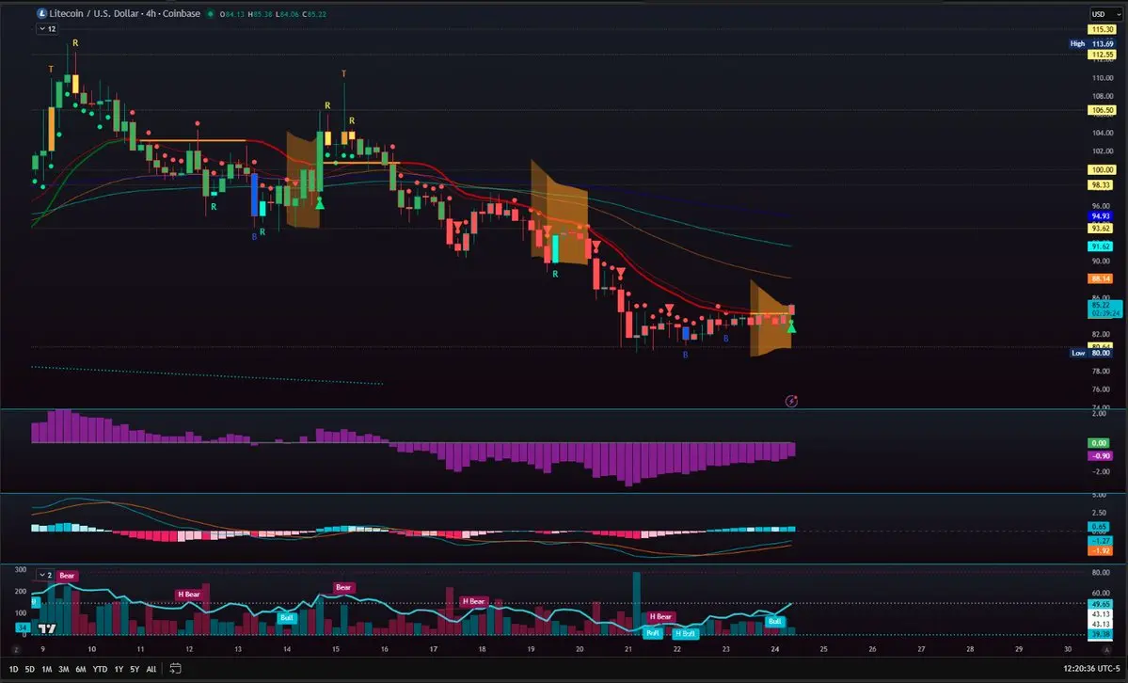Click the yellow 112.55 price level label
The width and height of the screenshot is (1128, 683).
[1102, 55]
